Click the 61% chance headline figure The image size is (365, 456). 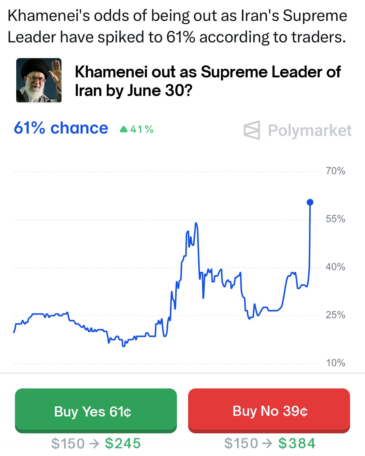coord(61,128)
